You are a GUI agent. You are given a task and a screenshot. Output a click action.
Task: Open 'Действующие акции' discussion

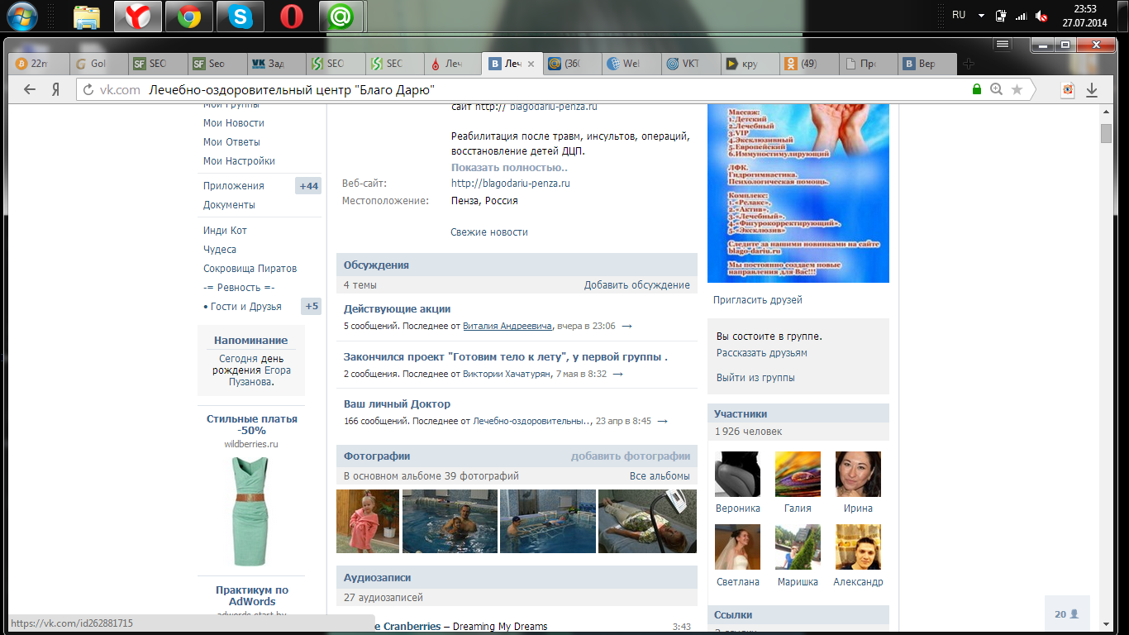coord(397,309)
